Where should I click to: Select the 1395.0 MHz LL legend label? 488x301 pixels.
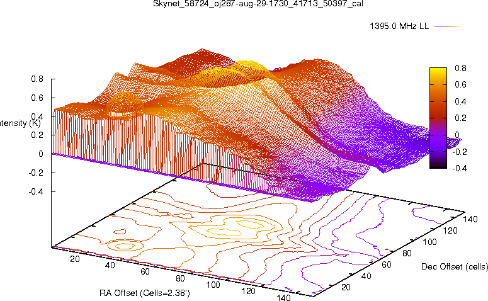pyautogui.click(x=399, y=26)
